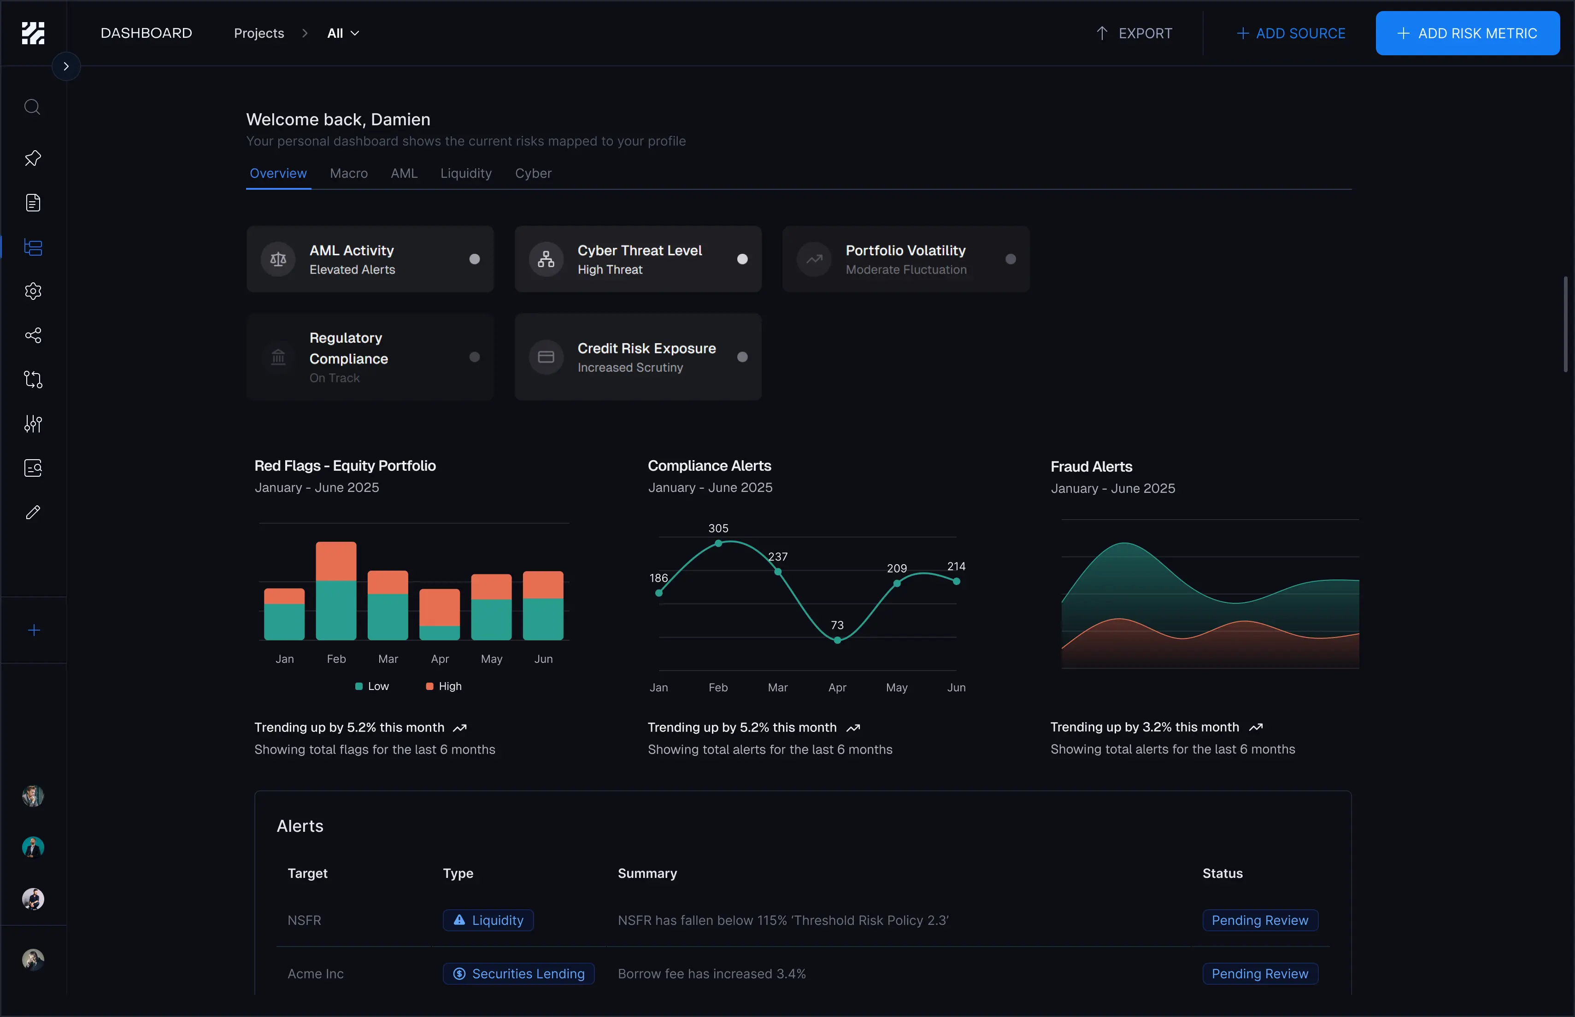Select the annotation pencil icon in sidebar

tap(32, 513)
